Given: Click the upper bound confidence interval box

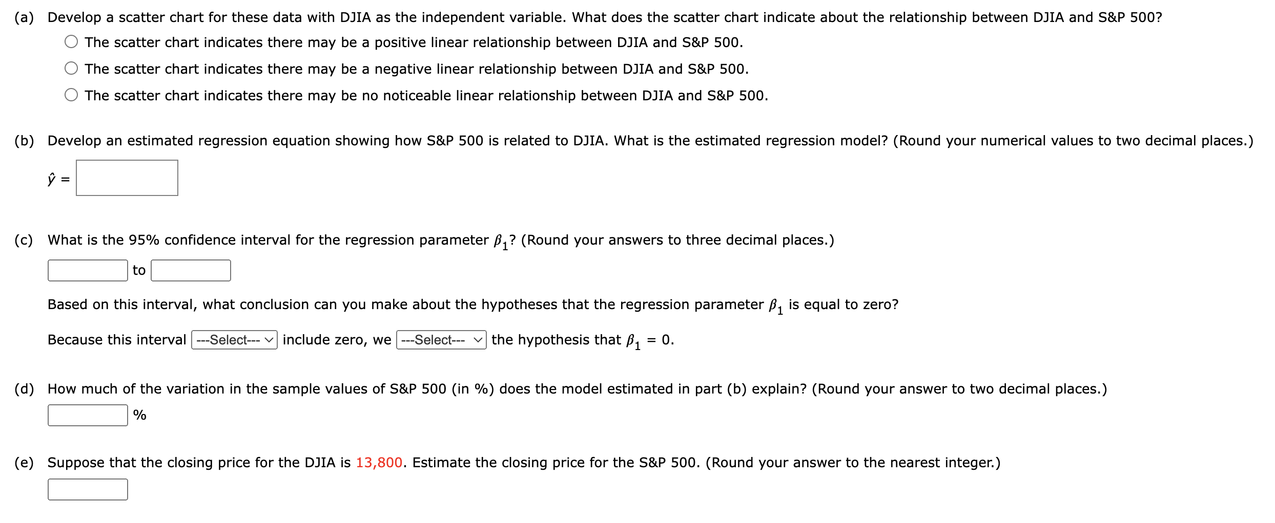Looking at the screenshot, I should (190, 270).
